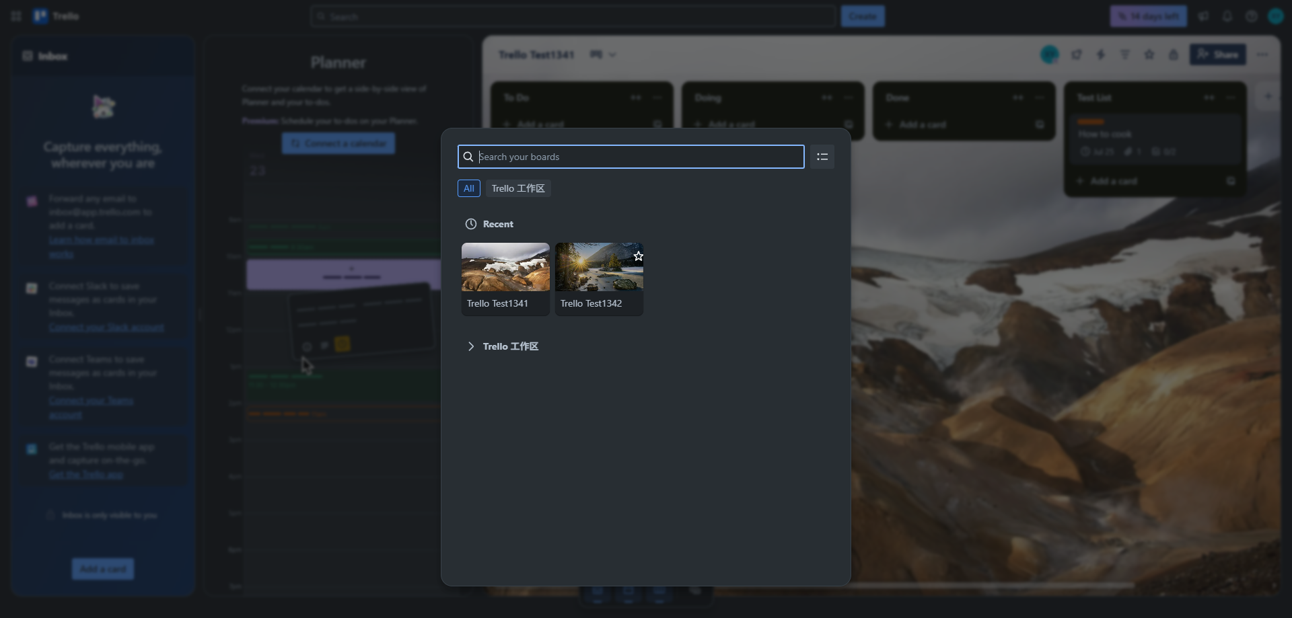
Task: Open the Done list actions menu
Action: (x=1040, y=98)
